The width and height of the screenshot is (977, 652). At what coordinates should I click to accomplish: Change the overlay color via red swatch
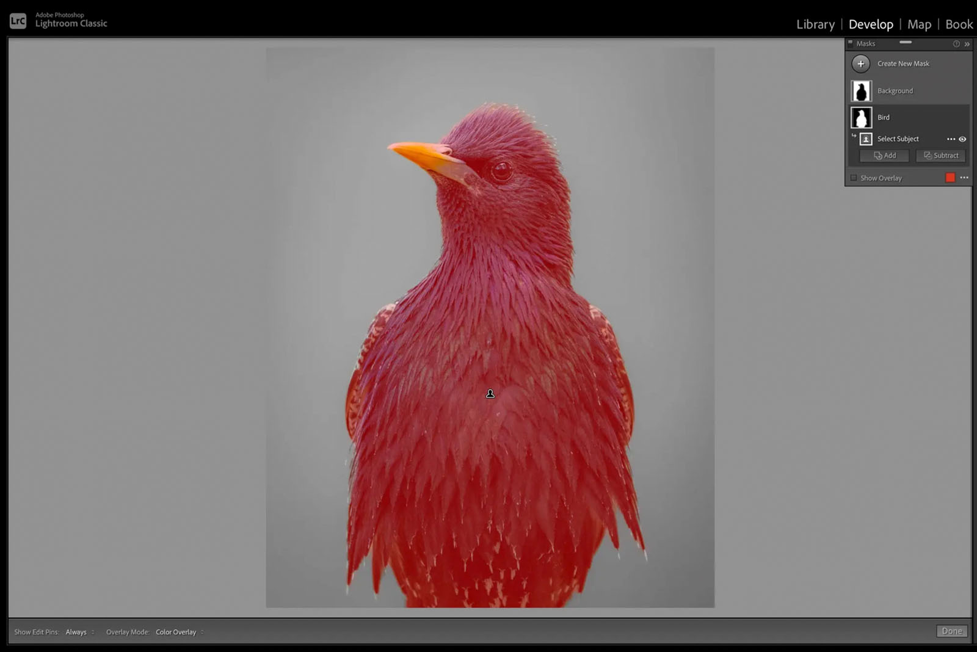tap(950, 178)
